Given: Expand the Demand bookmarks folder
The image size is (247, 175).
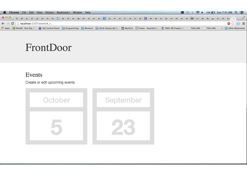Looking at the screenshot, I should [87, 28].
